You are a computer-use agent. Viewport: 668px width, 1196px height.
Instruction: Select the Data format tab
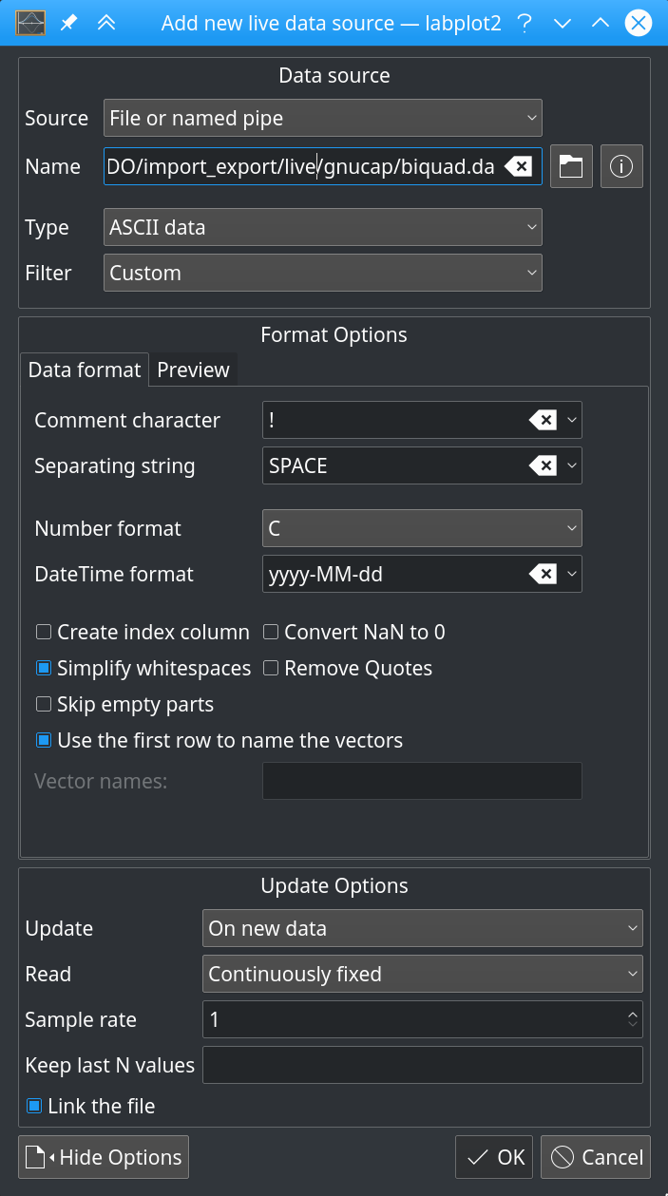tap(84, 370)
